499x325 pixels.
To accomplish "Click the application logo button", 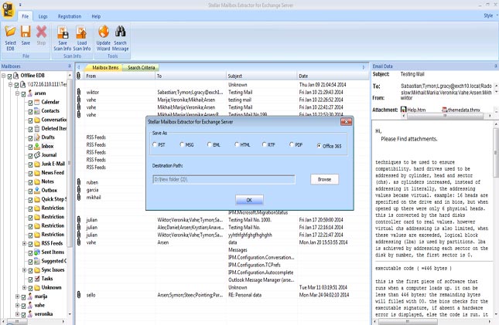I will (x=8, y=9).
